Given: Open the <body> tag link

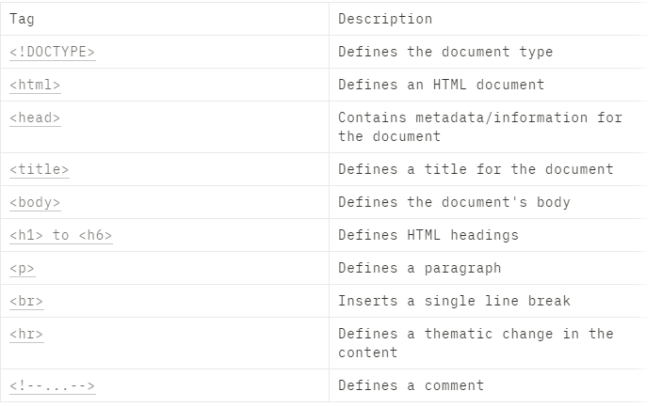Looking at the screenshot, I should coord(35,202).
